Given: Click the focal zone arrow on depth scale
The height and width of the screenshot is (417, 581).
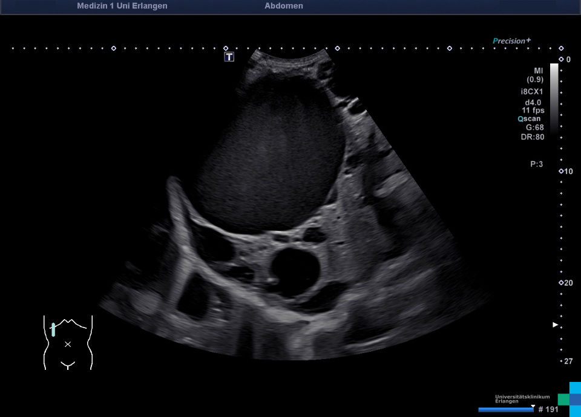Looking at the screenshot, I should [556, 325].
